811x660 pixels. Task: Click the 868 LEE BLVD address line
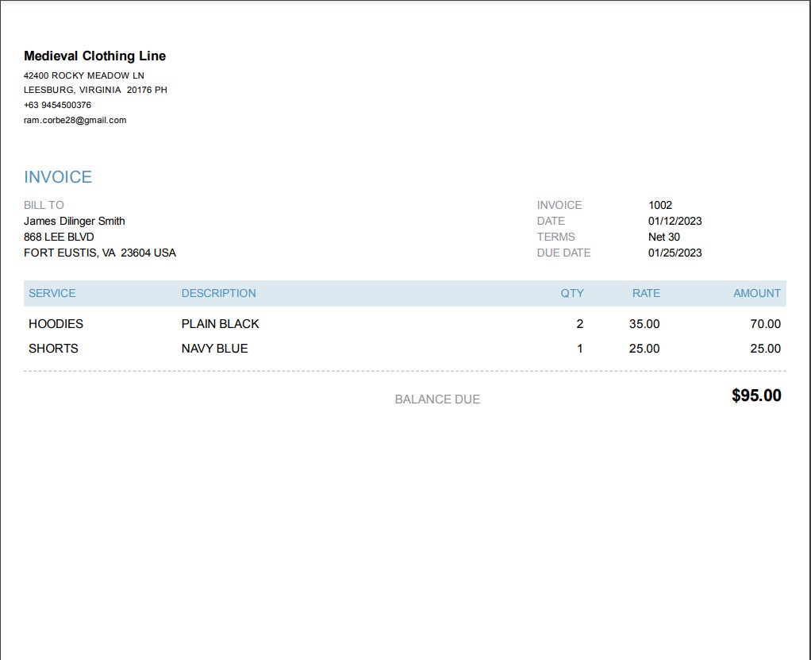coord(59,237)
